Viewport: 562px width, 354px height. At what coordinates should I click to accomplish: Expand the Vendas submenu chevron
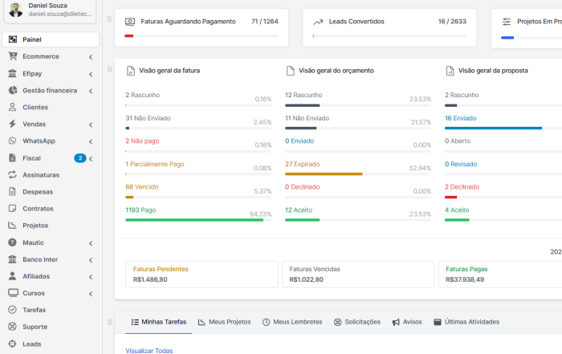click(91, 124)
